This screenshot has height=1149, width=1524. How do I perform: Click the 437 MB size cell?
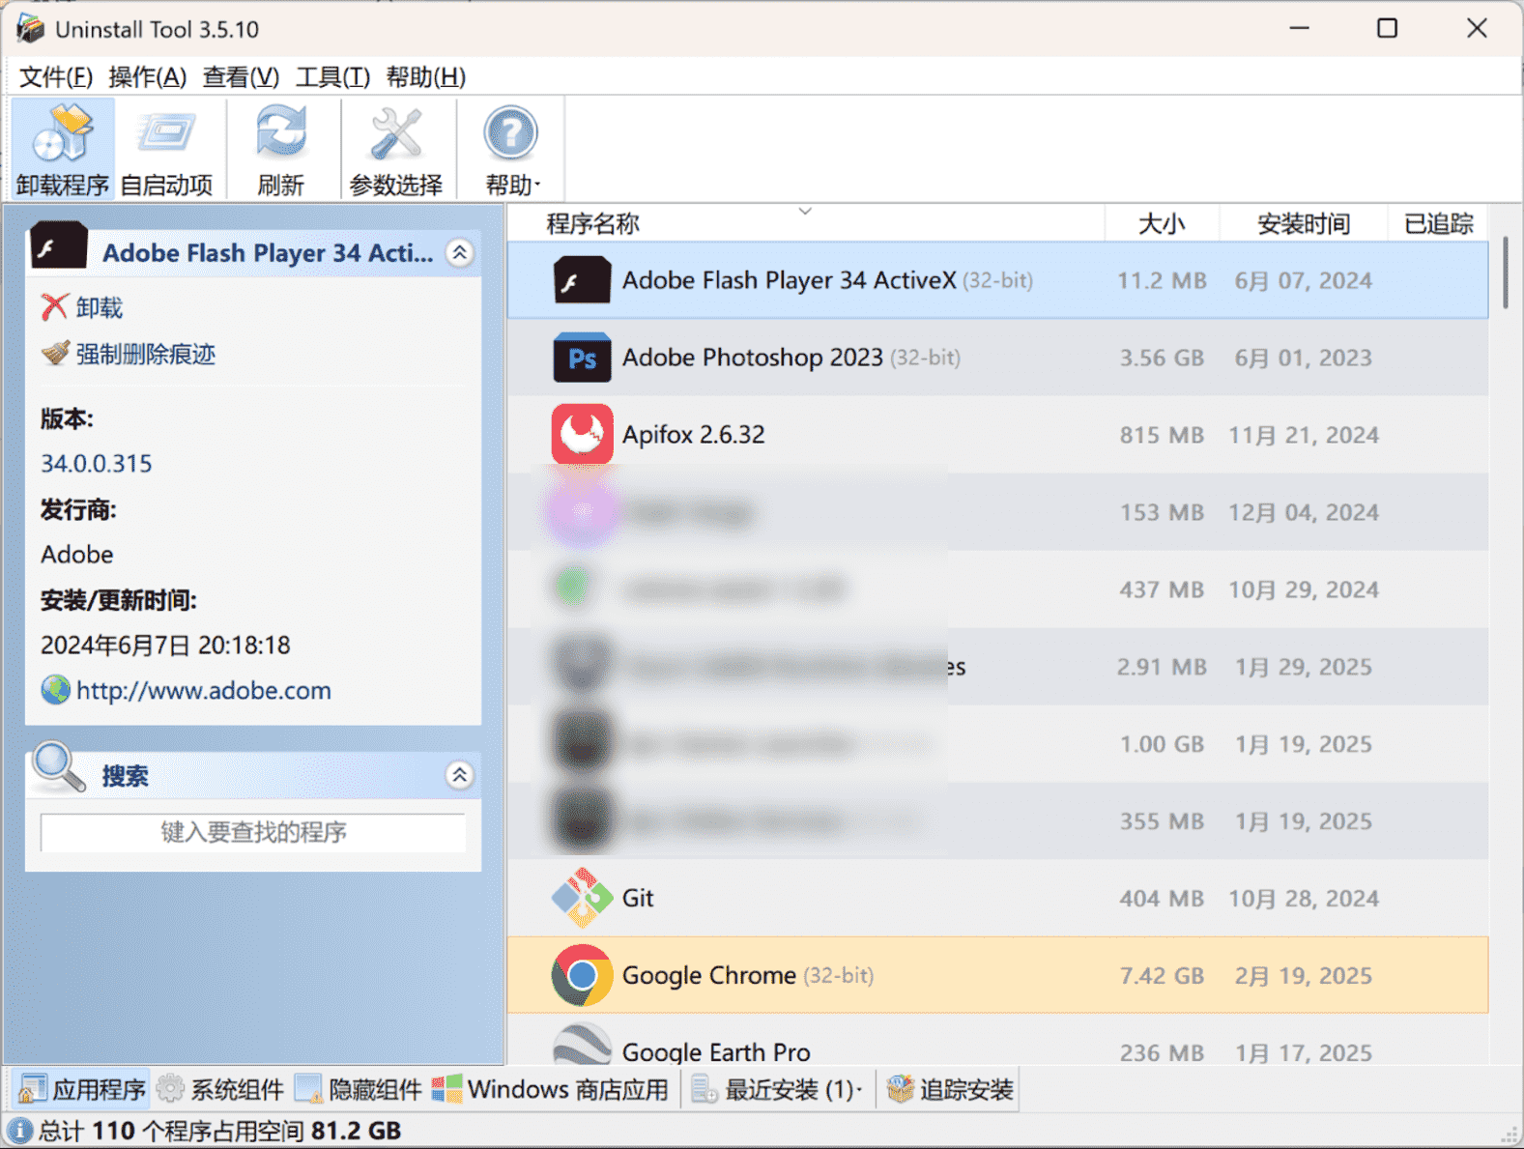point(1162,590)
